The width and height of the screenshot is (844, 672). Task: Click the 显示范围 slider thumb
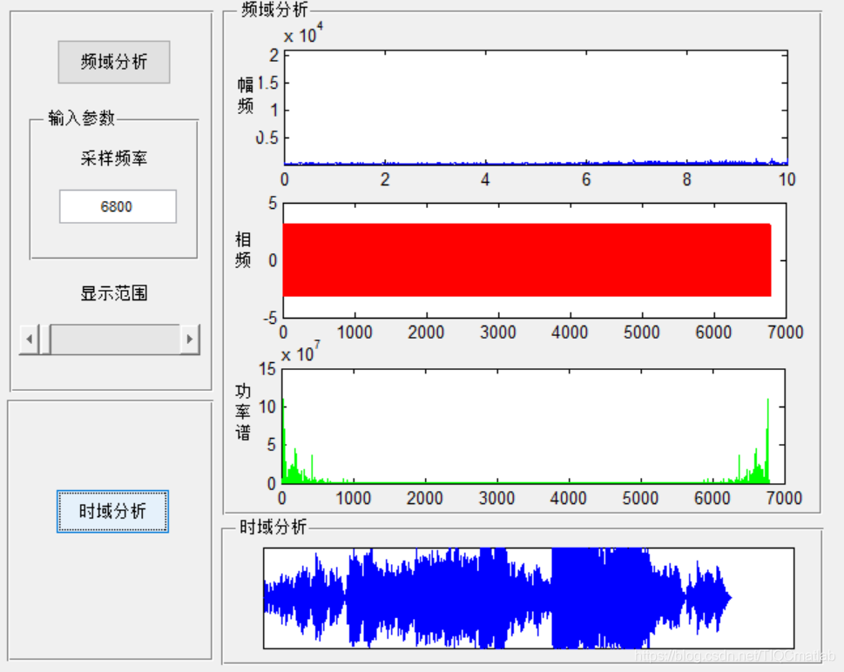coord(44,339)
